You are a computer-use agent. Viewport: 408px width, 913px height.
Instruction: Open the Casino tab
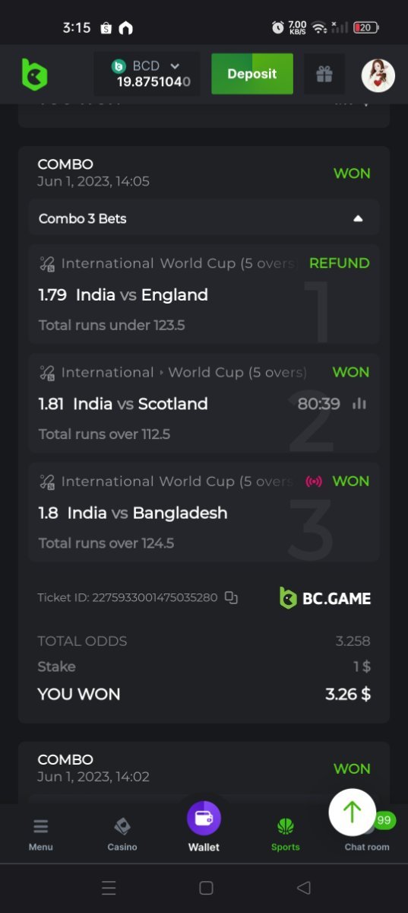122,834
